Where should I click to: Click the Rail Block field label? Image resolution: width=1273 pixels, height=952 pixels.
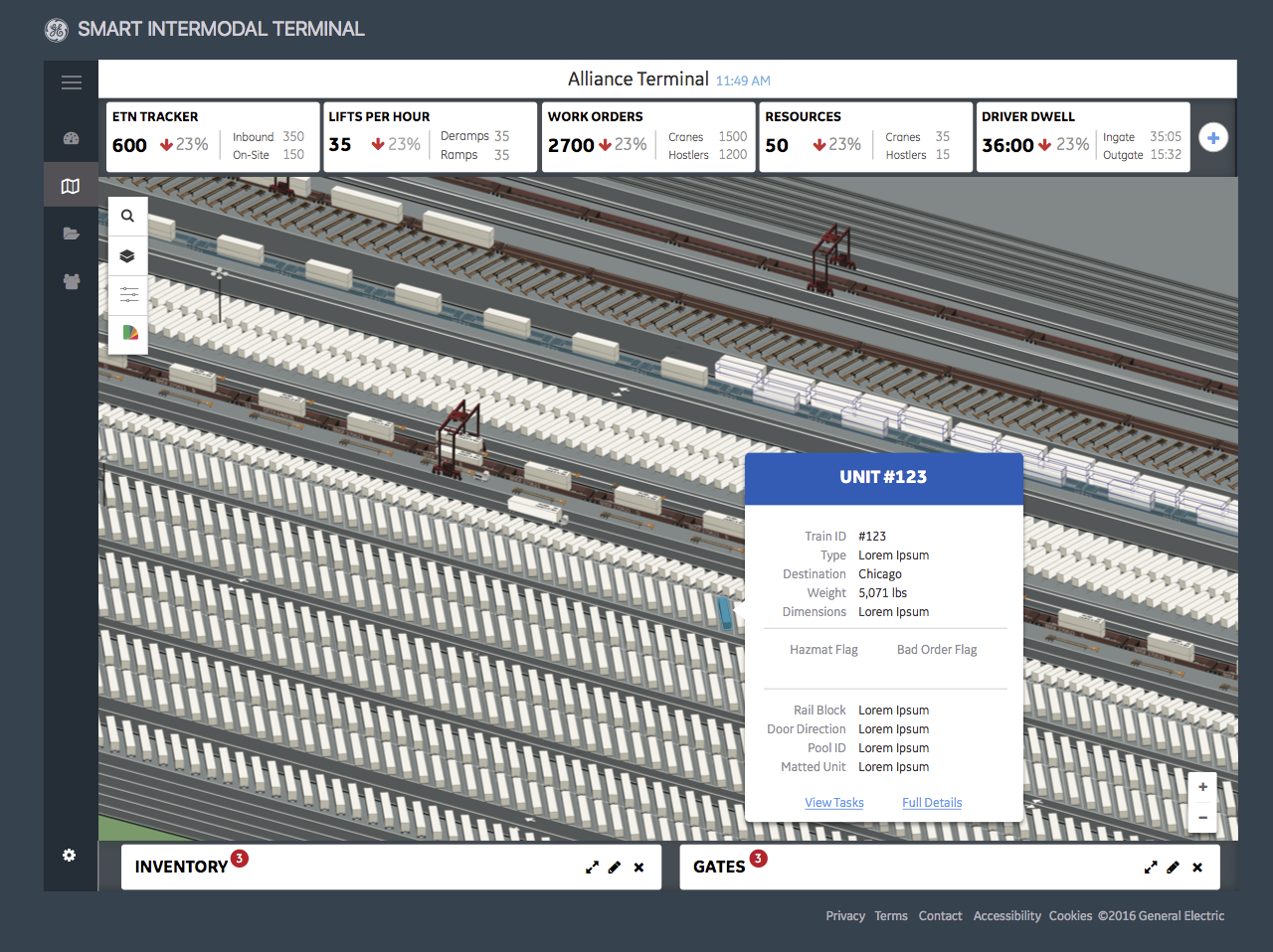[x=819, y=711]
